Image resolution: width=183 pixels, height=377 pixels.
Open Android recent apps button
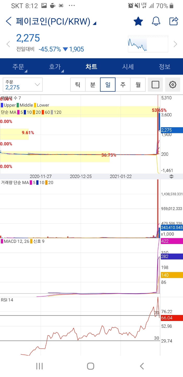39,366
